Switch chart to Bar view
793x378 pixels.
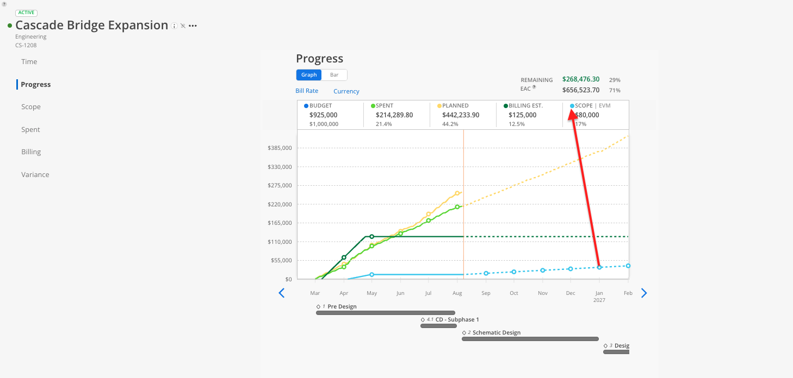click(x=334, y=75)
